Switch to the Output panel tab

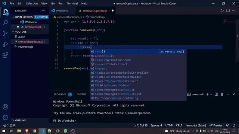81,94
